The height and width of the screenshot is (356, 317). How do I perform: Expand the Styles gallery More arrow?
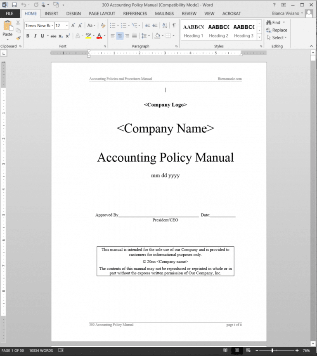click(259, 37)
